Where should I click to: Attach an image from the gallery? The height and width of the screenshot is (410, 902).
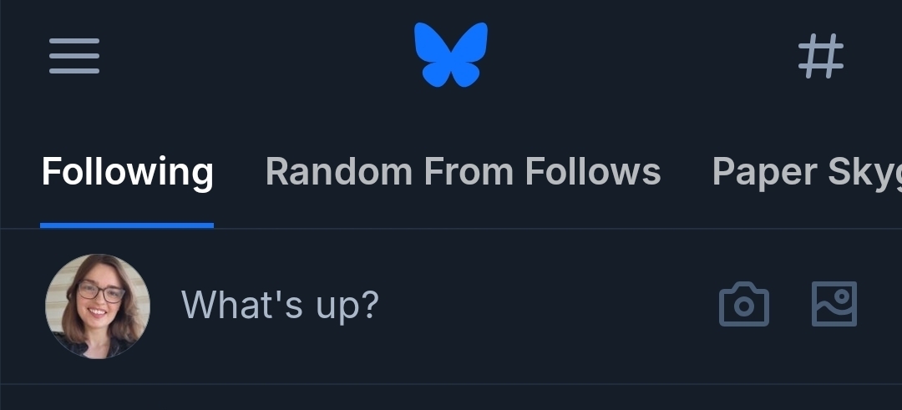(x=834, y=304)
